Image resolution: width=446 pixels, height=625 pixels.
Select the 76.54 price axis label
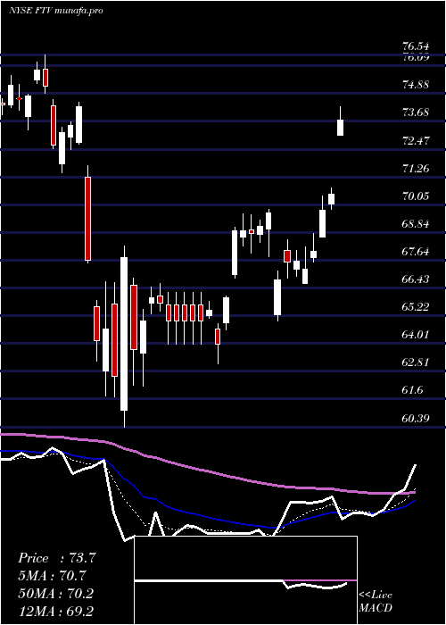[417, 46]
